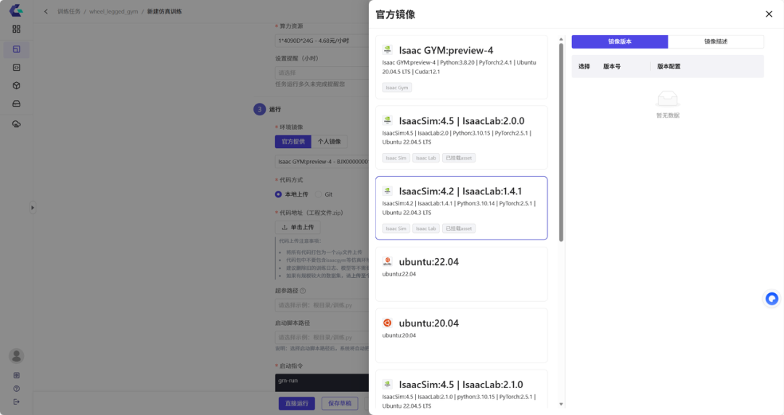This screenshot has height=415, width=784.
Task: Switch to the 镜像描述 tab
Action: (x=716, y=41)
